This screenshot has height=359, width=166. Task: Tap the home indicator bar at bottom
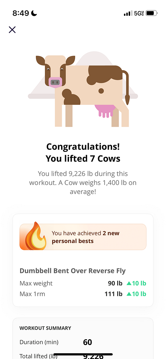(x=83, y=354)
